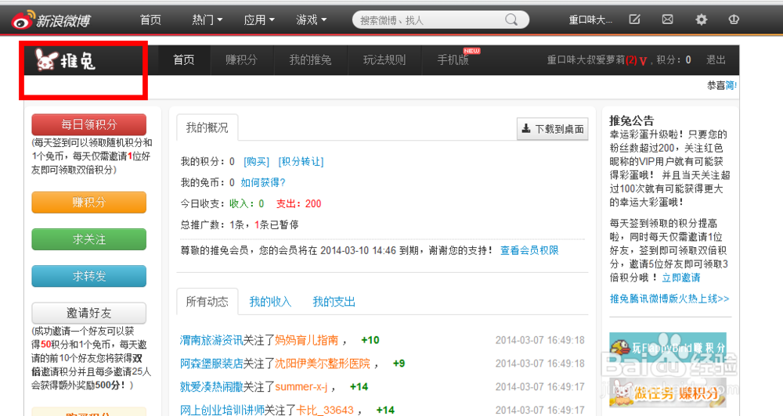The image size is (783, 416).
Task: Switch to the 我的支出 tab
Action: [x=334, y=301]
